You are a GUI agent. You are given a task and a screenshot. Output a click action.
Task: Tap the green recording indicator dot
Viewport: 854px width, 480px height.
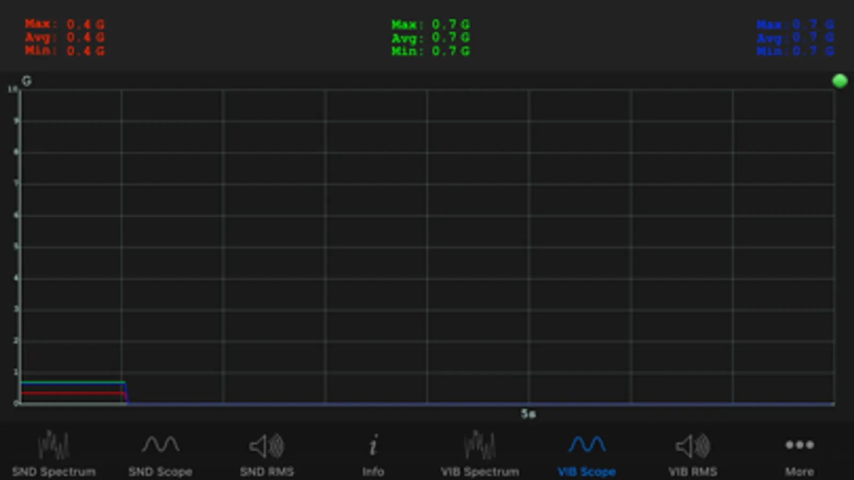coord(840,81)
